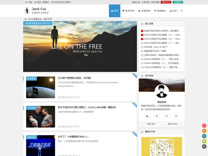Expand the 技术分享 dropdown menu

click(129, 11)
